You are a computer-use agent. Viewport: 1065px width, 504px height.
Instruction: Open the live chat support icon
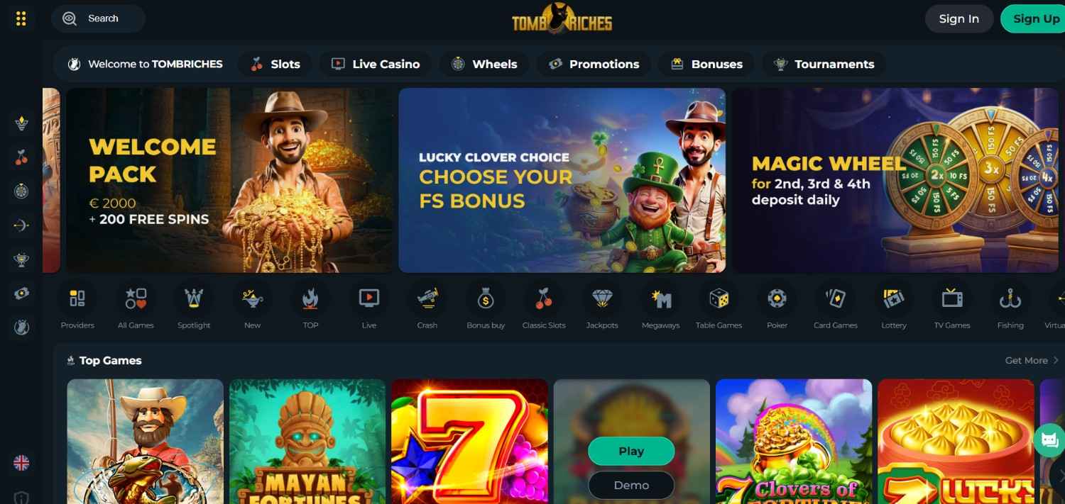click(1049, 441)
